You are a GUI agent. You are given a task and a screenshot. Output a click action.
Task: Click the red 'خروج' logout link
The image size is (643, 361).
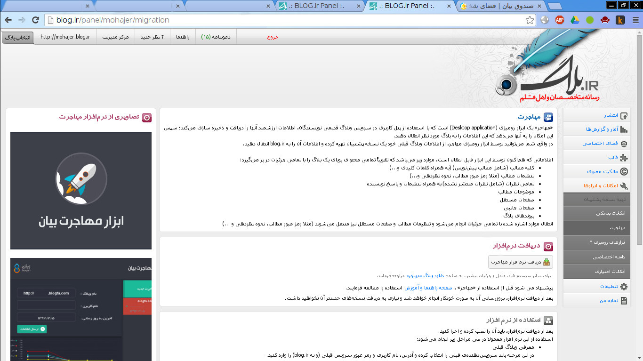[x=273, y=37]
